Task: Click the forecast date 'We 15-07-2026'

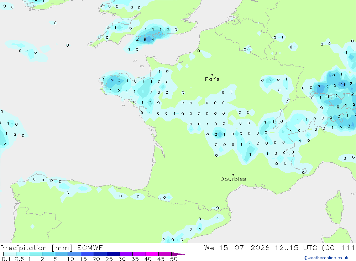Action: [x=237, y=248]
